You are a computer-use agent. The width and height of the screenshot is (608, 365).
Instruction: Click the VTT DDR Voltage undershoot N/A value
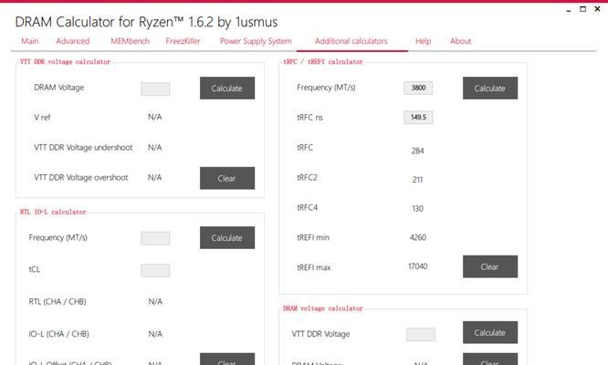pyautogui.click(x=154, y=147)
